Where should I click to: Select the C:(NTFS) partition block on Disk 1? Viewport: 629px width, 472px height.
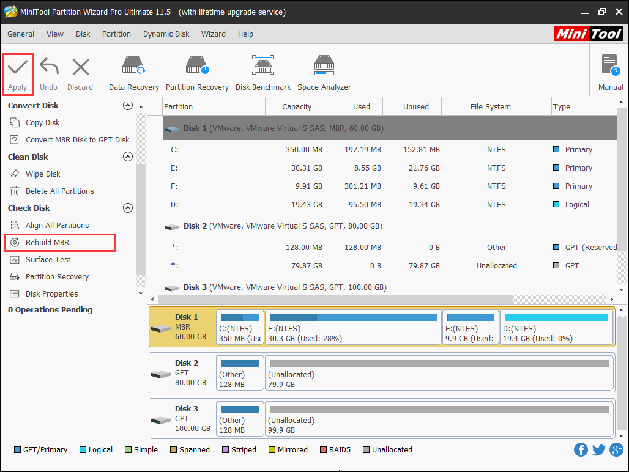tap(240, 327)
